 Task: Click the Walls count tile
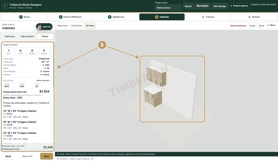click(x=9, y=52)
